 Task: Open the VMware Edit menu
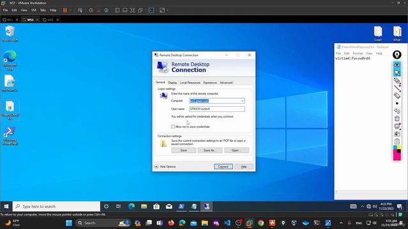coord(14,10)
